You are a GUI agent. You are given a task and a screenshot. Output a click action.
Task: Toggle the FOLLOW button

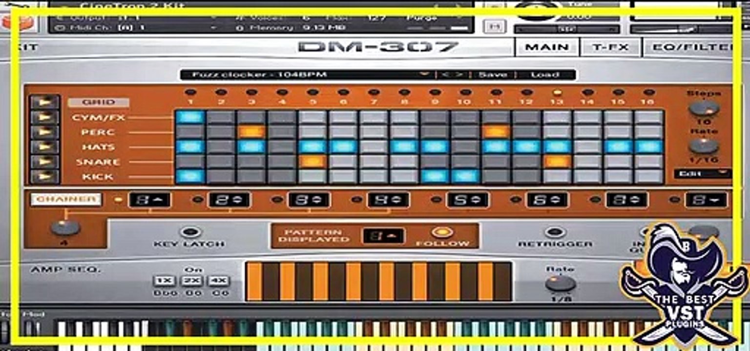(442, 232)
